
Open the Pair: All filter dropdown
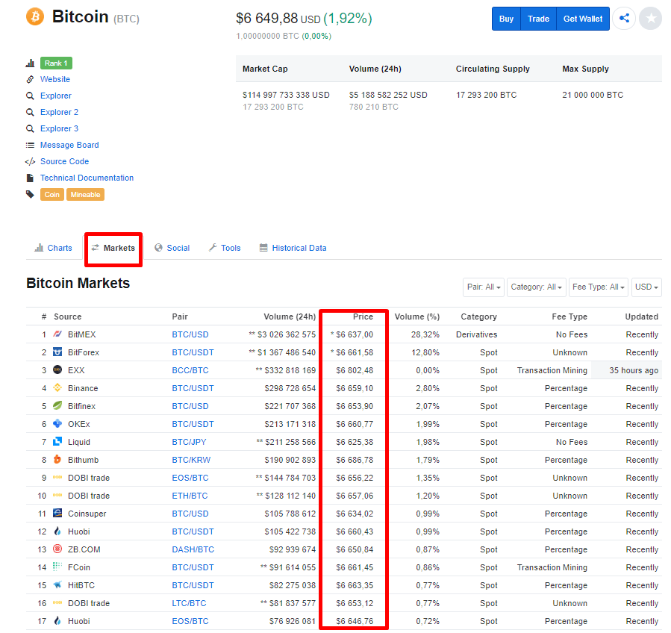[484, 287]
